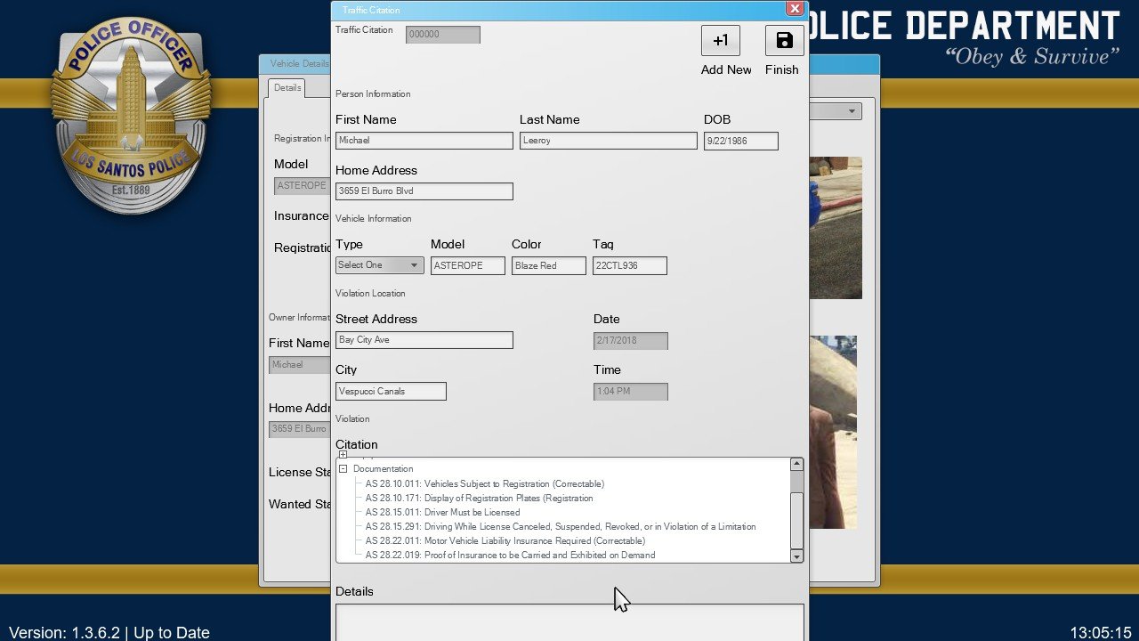Click the First Name field containing Michael
1139x641 pixels.
(x=424, y=141)
